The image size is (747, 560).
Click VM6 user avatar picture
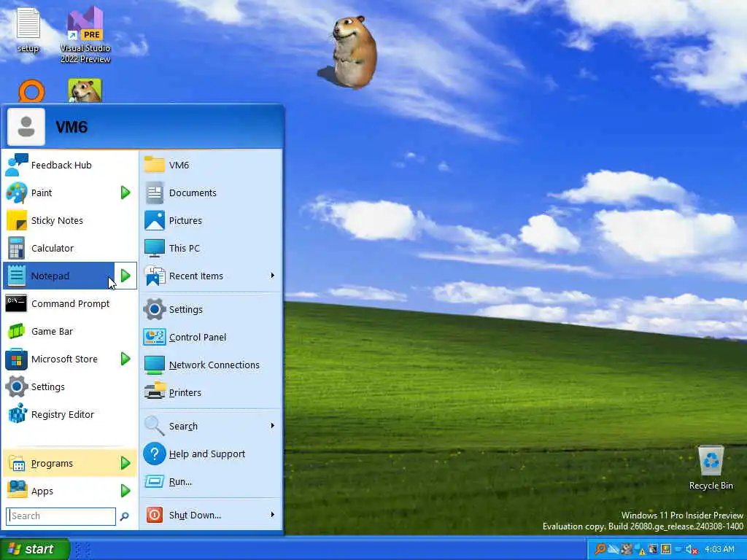tap(26, 127)
